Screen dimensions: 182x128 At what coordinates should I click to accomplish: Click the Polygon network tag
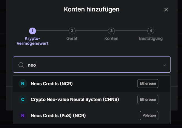(x=149, y=115)
